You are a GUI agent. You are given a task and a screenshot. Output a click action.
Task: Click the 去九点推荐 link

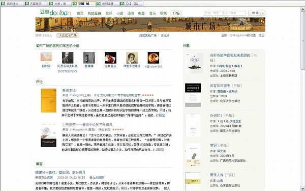(97, 178)
